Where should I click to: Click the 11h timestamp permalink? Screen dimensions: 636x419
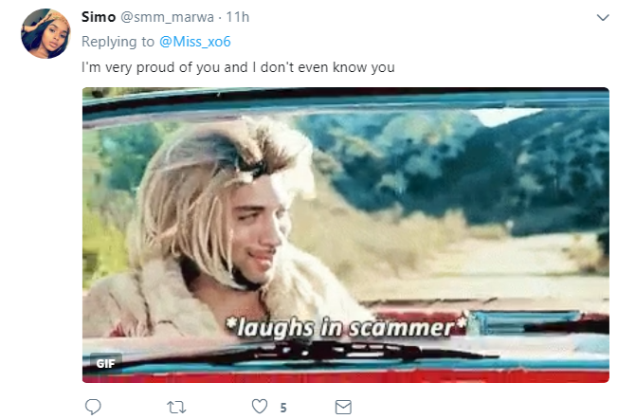238,18
